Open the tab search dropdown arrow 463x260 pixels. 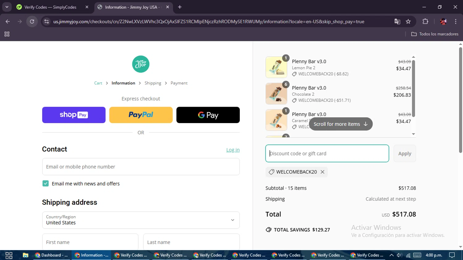[x=7, y=7]
